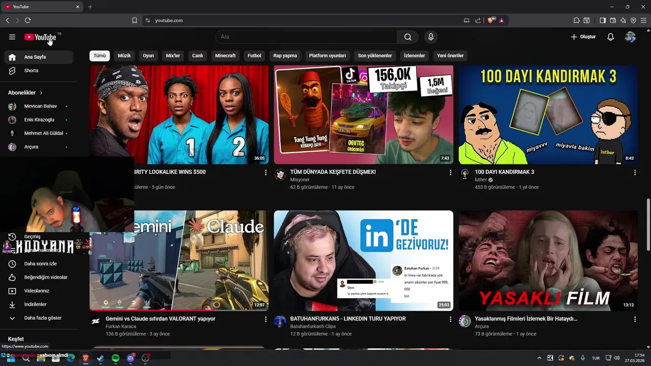
Task: Open Mevtcan Bahav channel subscription
Action: coord(39,106)
